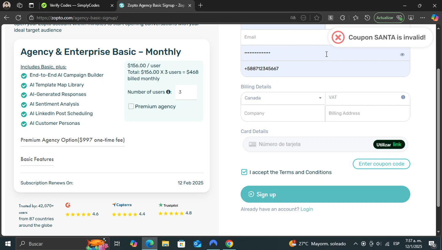This screenshot has width=442, height=250.
Task: Click the translate page icon
Action: (x=293, y=18)
